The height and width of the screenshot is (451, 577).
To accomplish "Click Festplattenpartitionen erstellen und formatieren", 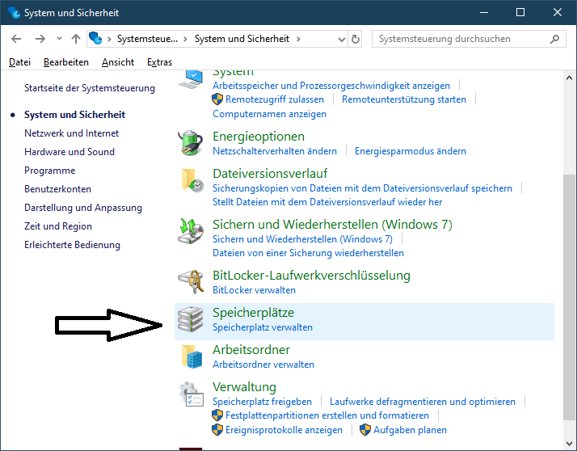I will (326, 415).
